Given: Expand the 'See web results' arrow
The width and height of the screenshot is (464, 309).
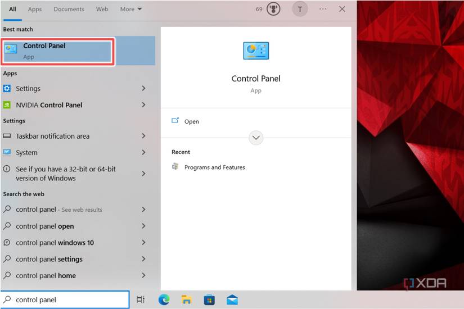Looking at the screenshot, I should click(x=143, y=210).
